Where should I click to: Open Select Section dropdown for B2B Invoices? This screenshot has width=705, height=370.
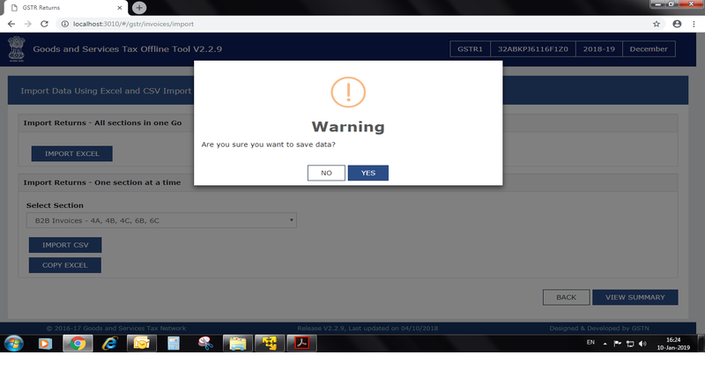pos(161,219)
